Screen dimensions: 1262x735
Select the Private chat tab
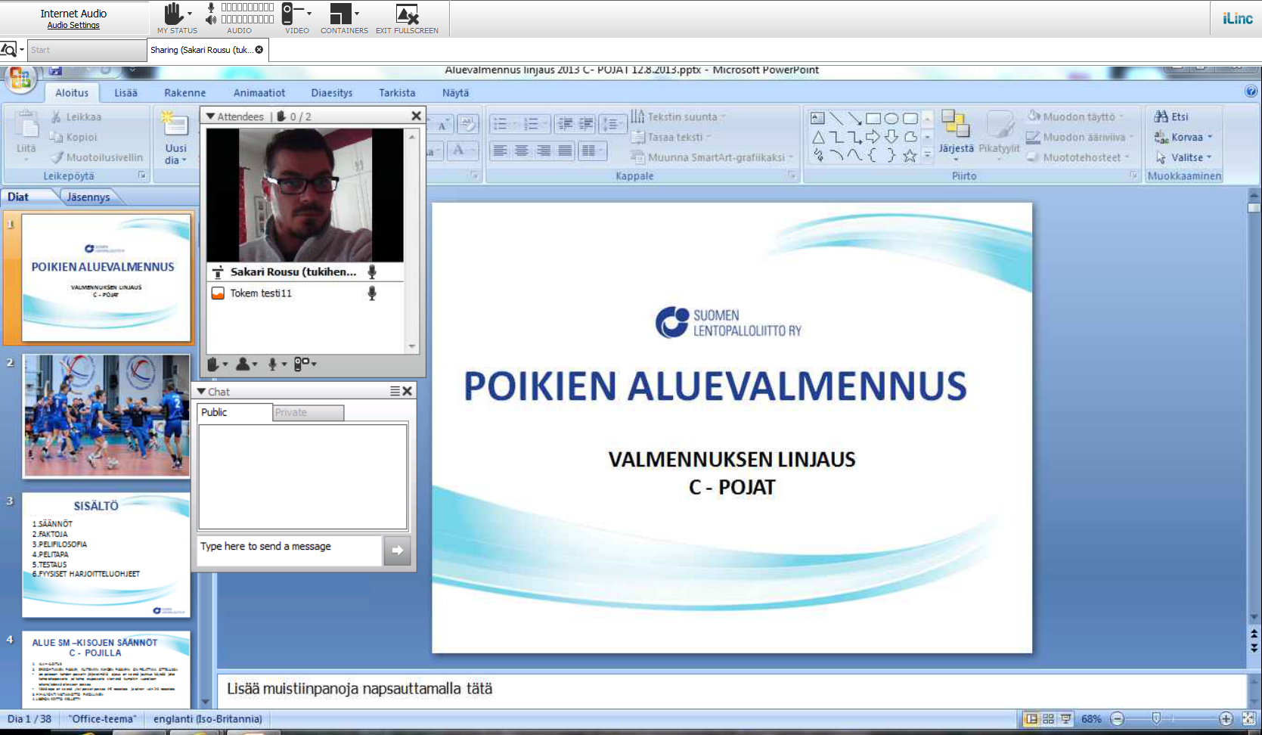pyautogui.click(x=307, y=412)
